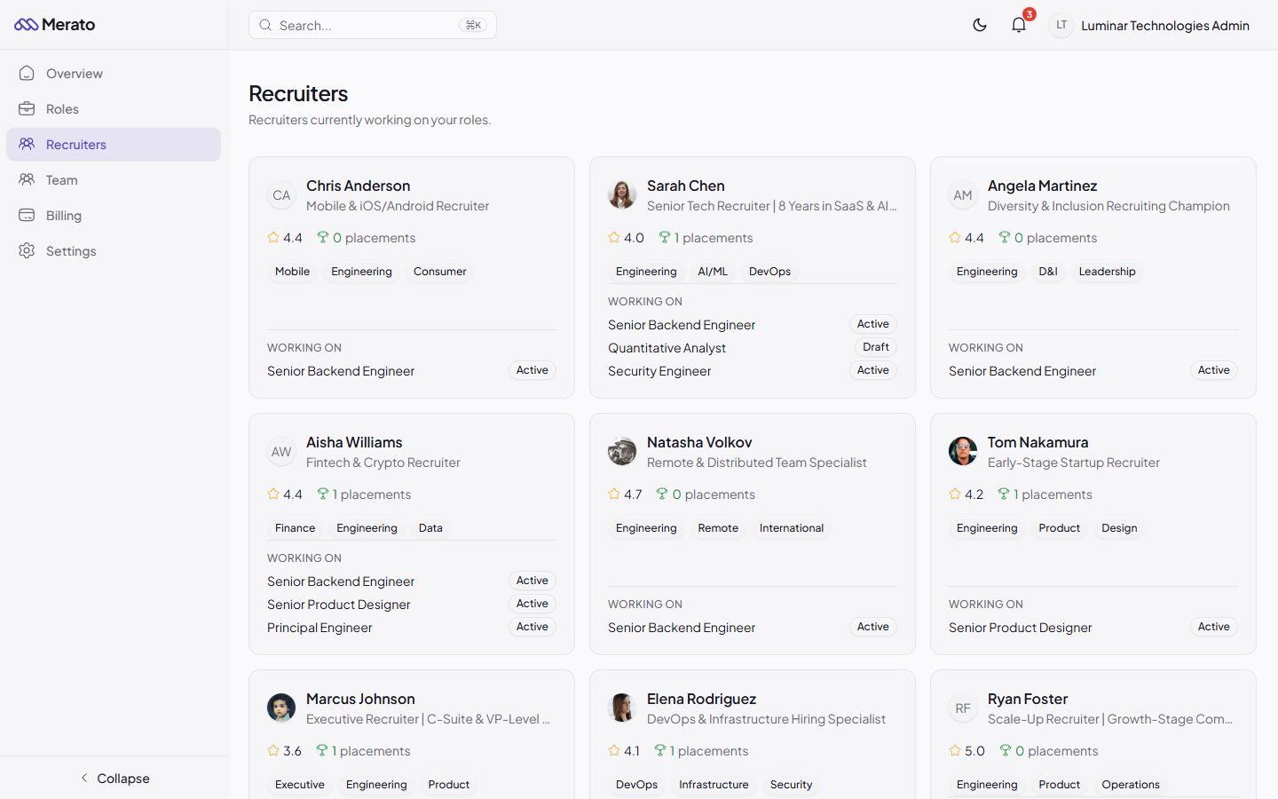Select the Roles briefcase icon in sidebar
The width and height of the screenshot is (1278, 799).
pos(27,108)
